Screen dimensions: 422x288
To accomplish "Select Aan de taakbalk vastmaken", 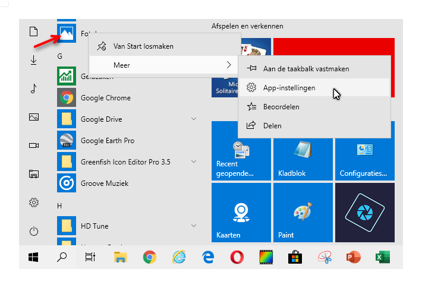I will [306, 69].
